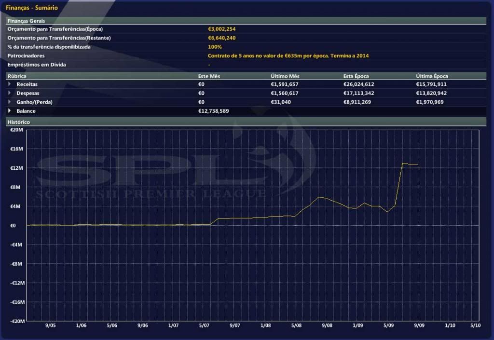Expand the Despesas row arrow

[x=10, y=93]
